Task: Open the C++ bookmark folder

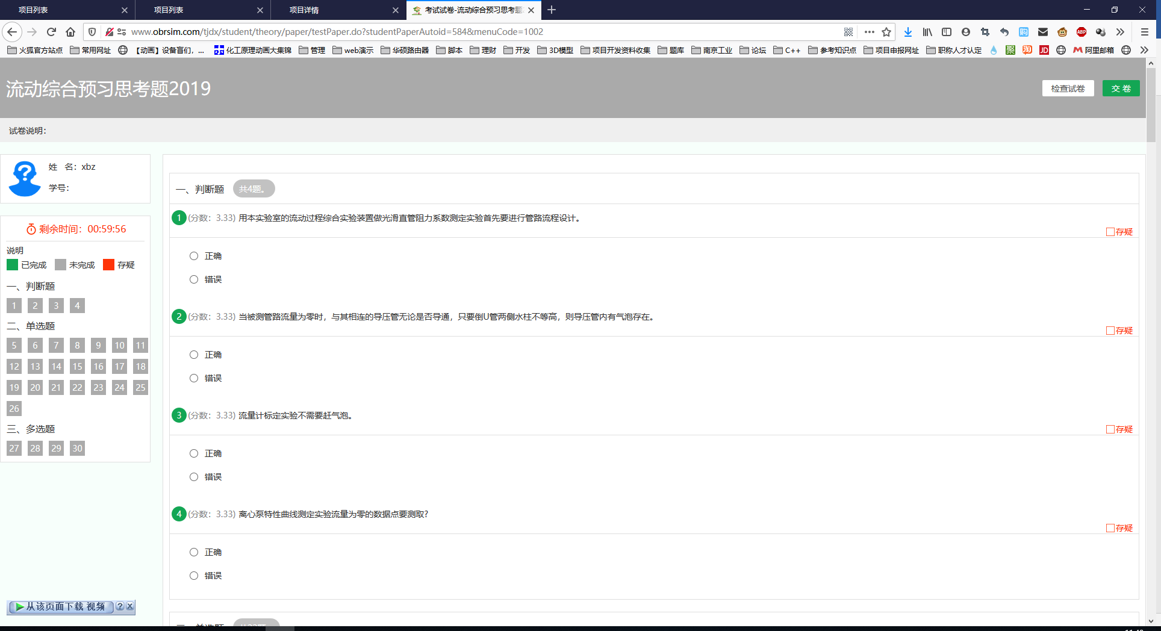Action: click(787, 50)
